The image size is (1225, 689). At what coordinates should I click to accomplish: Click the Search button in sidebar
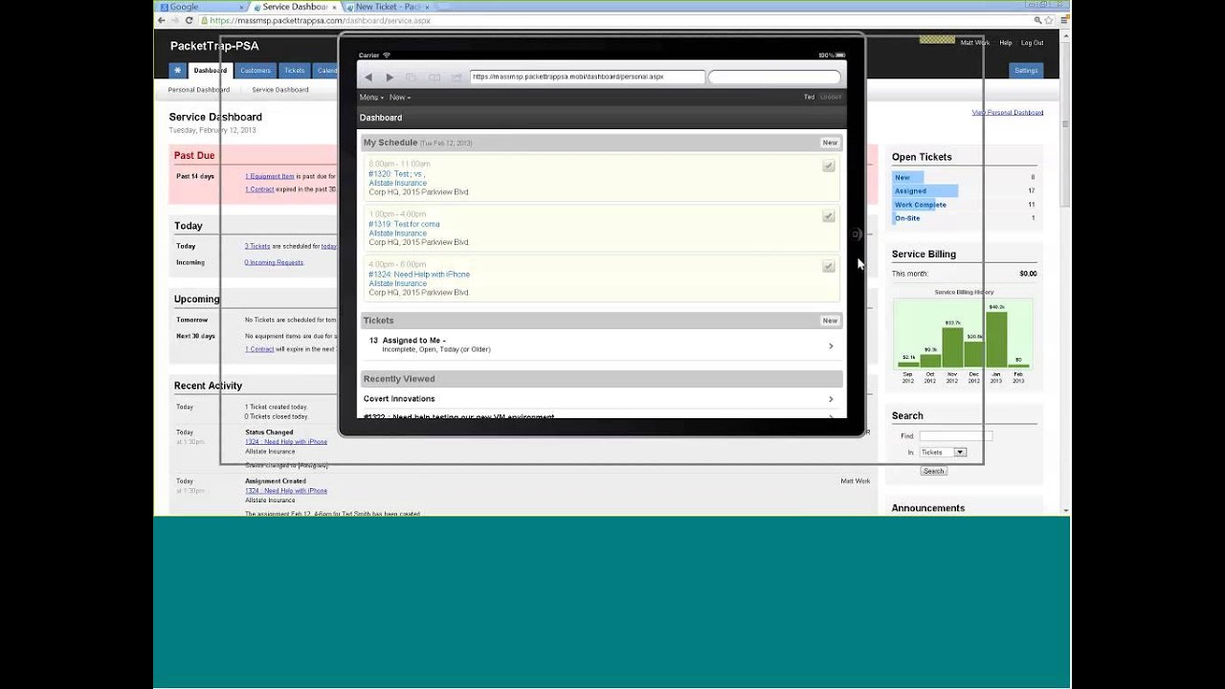[933, 471]
